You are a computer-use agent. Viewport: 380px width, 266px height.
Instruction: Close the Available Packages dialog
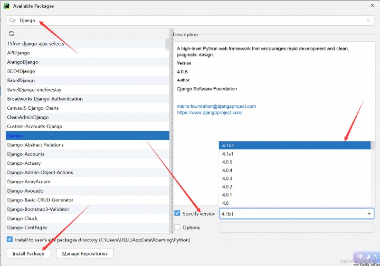(372, 5)
